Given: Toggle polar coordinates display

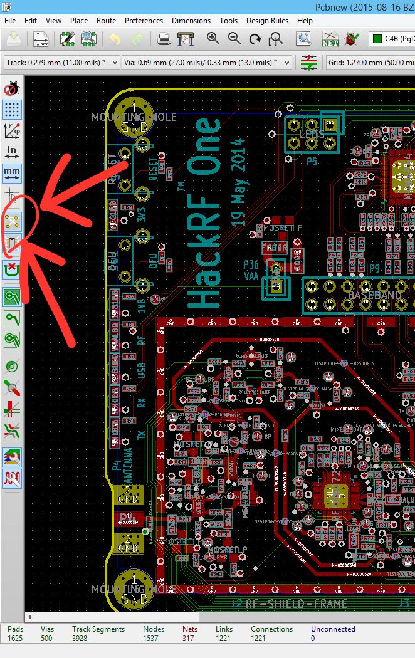Looking at the screenshot, I should point(12,131).
